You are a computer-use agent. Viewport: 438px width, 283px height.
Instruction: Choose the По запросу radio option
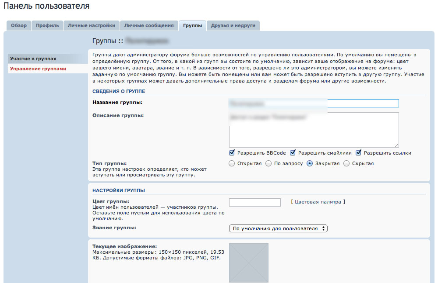tap(268, 163)
